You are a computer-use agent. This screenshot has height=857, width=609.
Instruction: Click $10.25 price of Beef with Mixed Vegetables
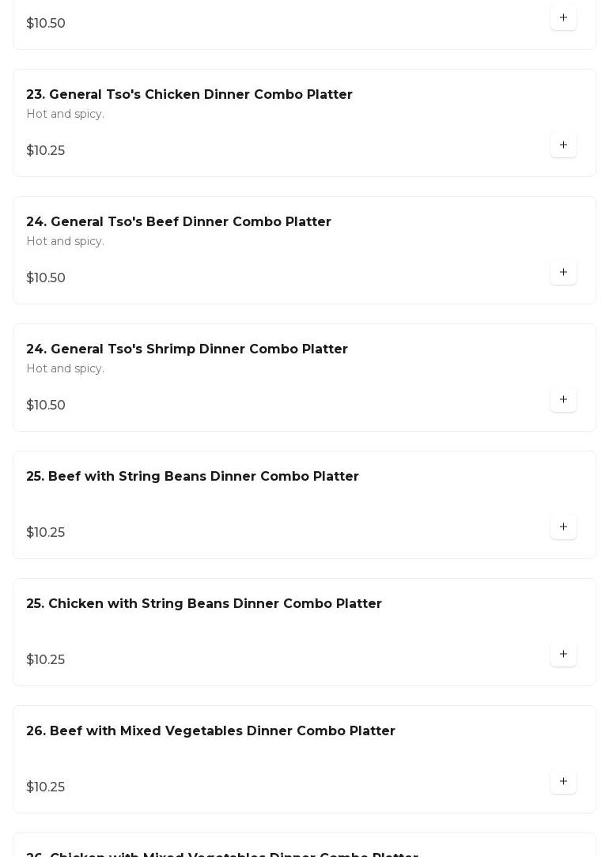(46, 787)
